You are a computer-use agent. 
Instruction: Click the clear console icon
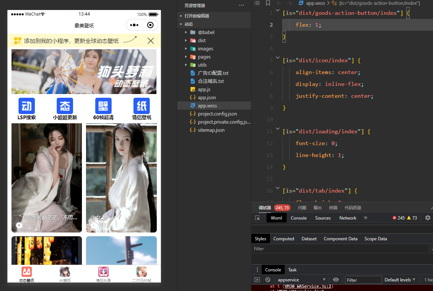coord(268,280)
